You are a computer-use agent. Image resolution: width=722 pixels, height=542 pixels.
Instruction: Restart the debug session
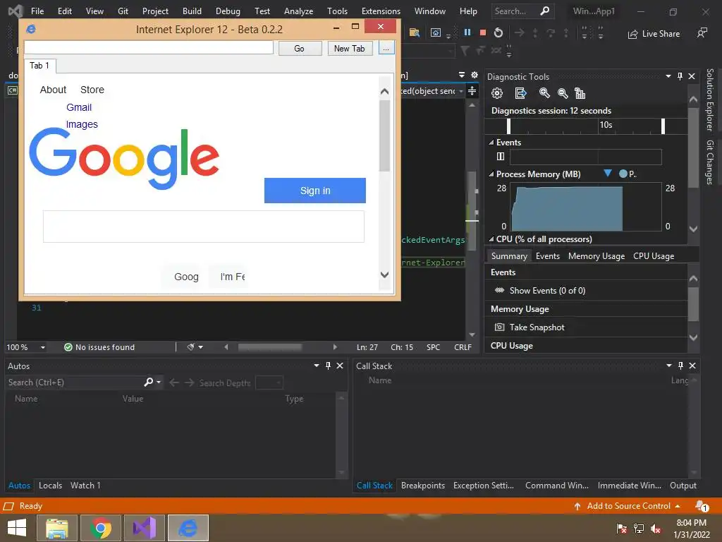[x=498, y=32]
